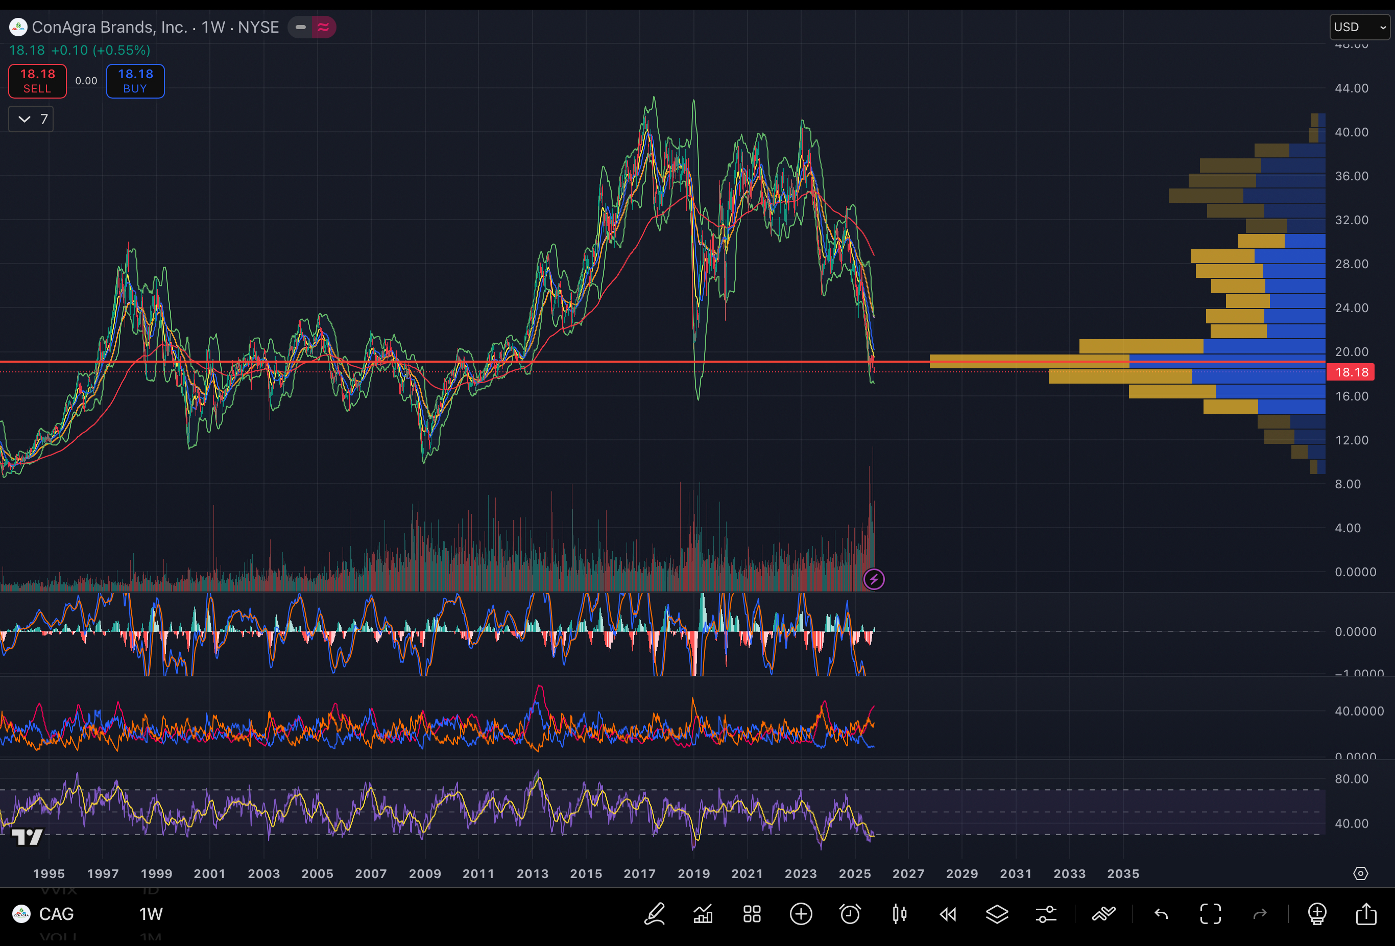Viewport: 1395px width, 946px height.
Task: Click the undo arrow
Action: coord(1161,914)
